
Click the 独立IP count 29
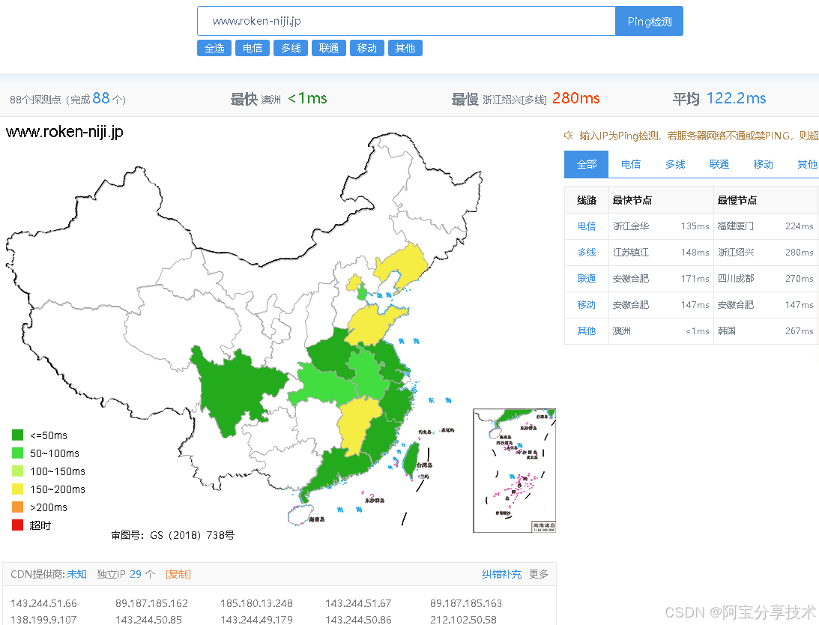[136, 574]
